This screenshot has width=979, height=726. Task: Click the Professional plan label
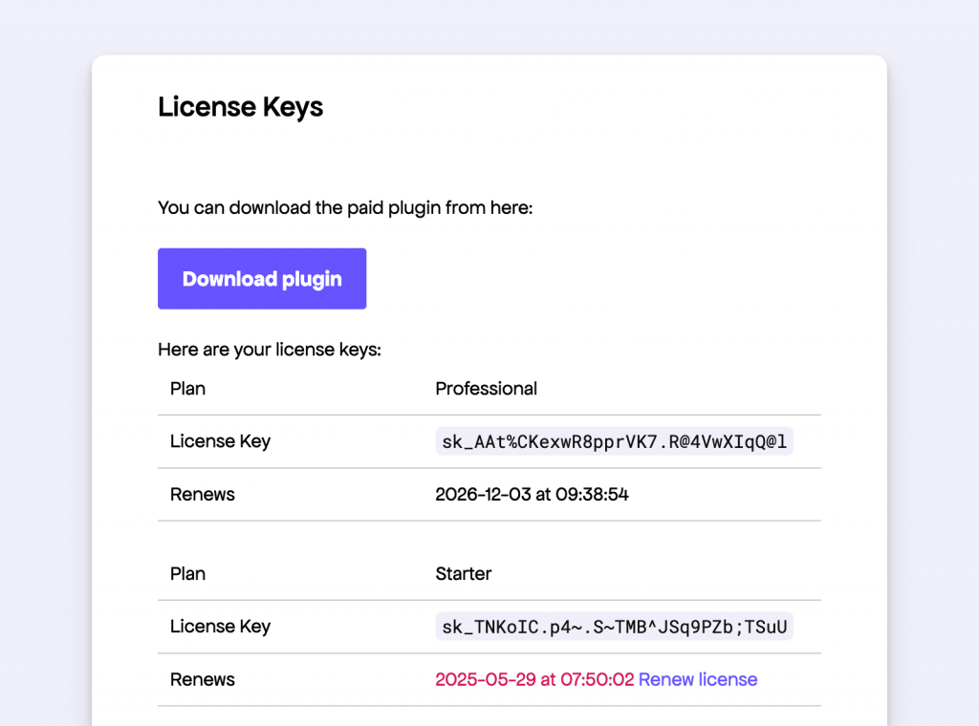click(486, 388)
